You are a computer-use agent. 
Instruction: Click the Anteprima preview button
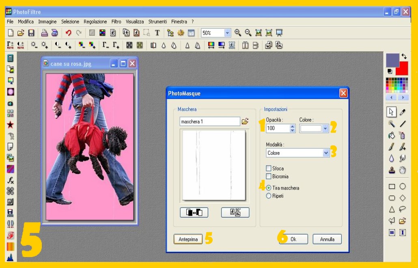[188, 239]
